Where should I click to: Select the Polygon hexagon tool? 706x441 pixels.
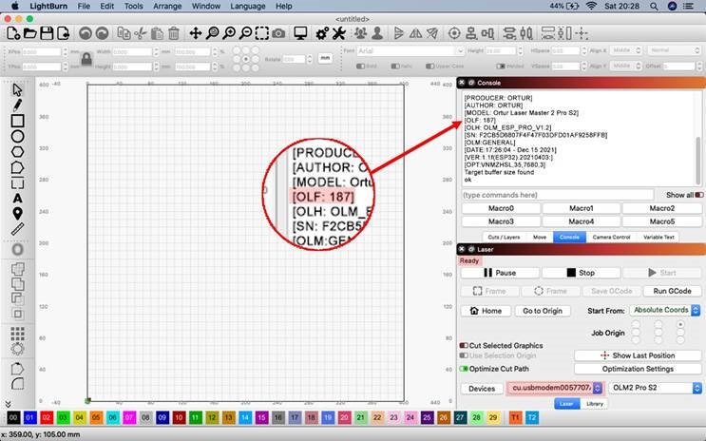[x=17, y=152]
